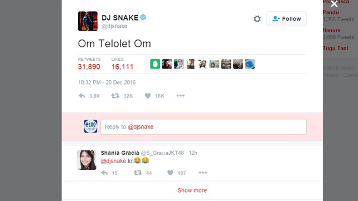Reply to DJ Snake's tweet via arrow icon
This screenshot has height=201, width=358.
click(x=82, y=96)
